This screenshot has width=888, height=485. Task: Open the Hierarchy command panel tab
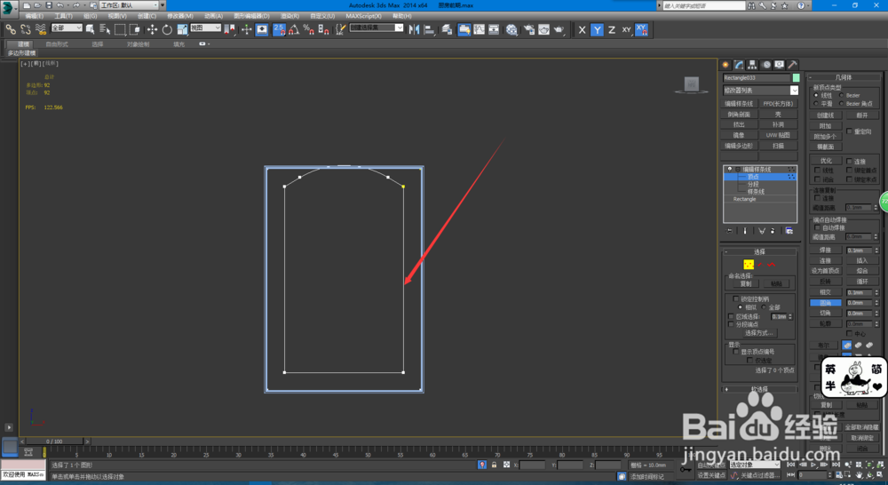[752, 65]
